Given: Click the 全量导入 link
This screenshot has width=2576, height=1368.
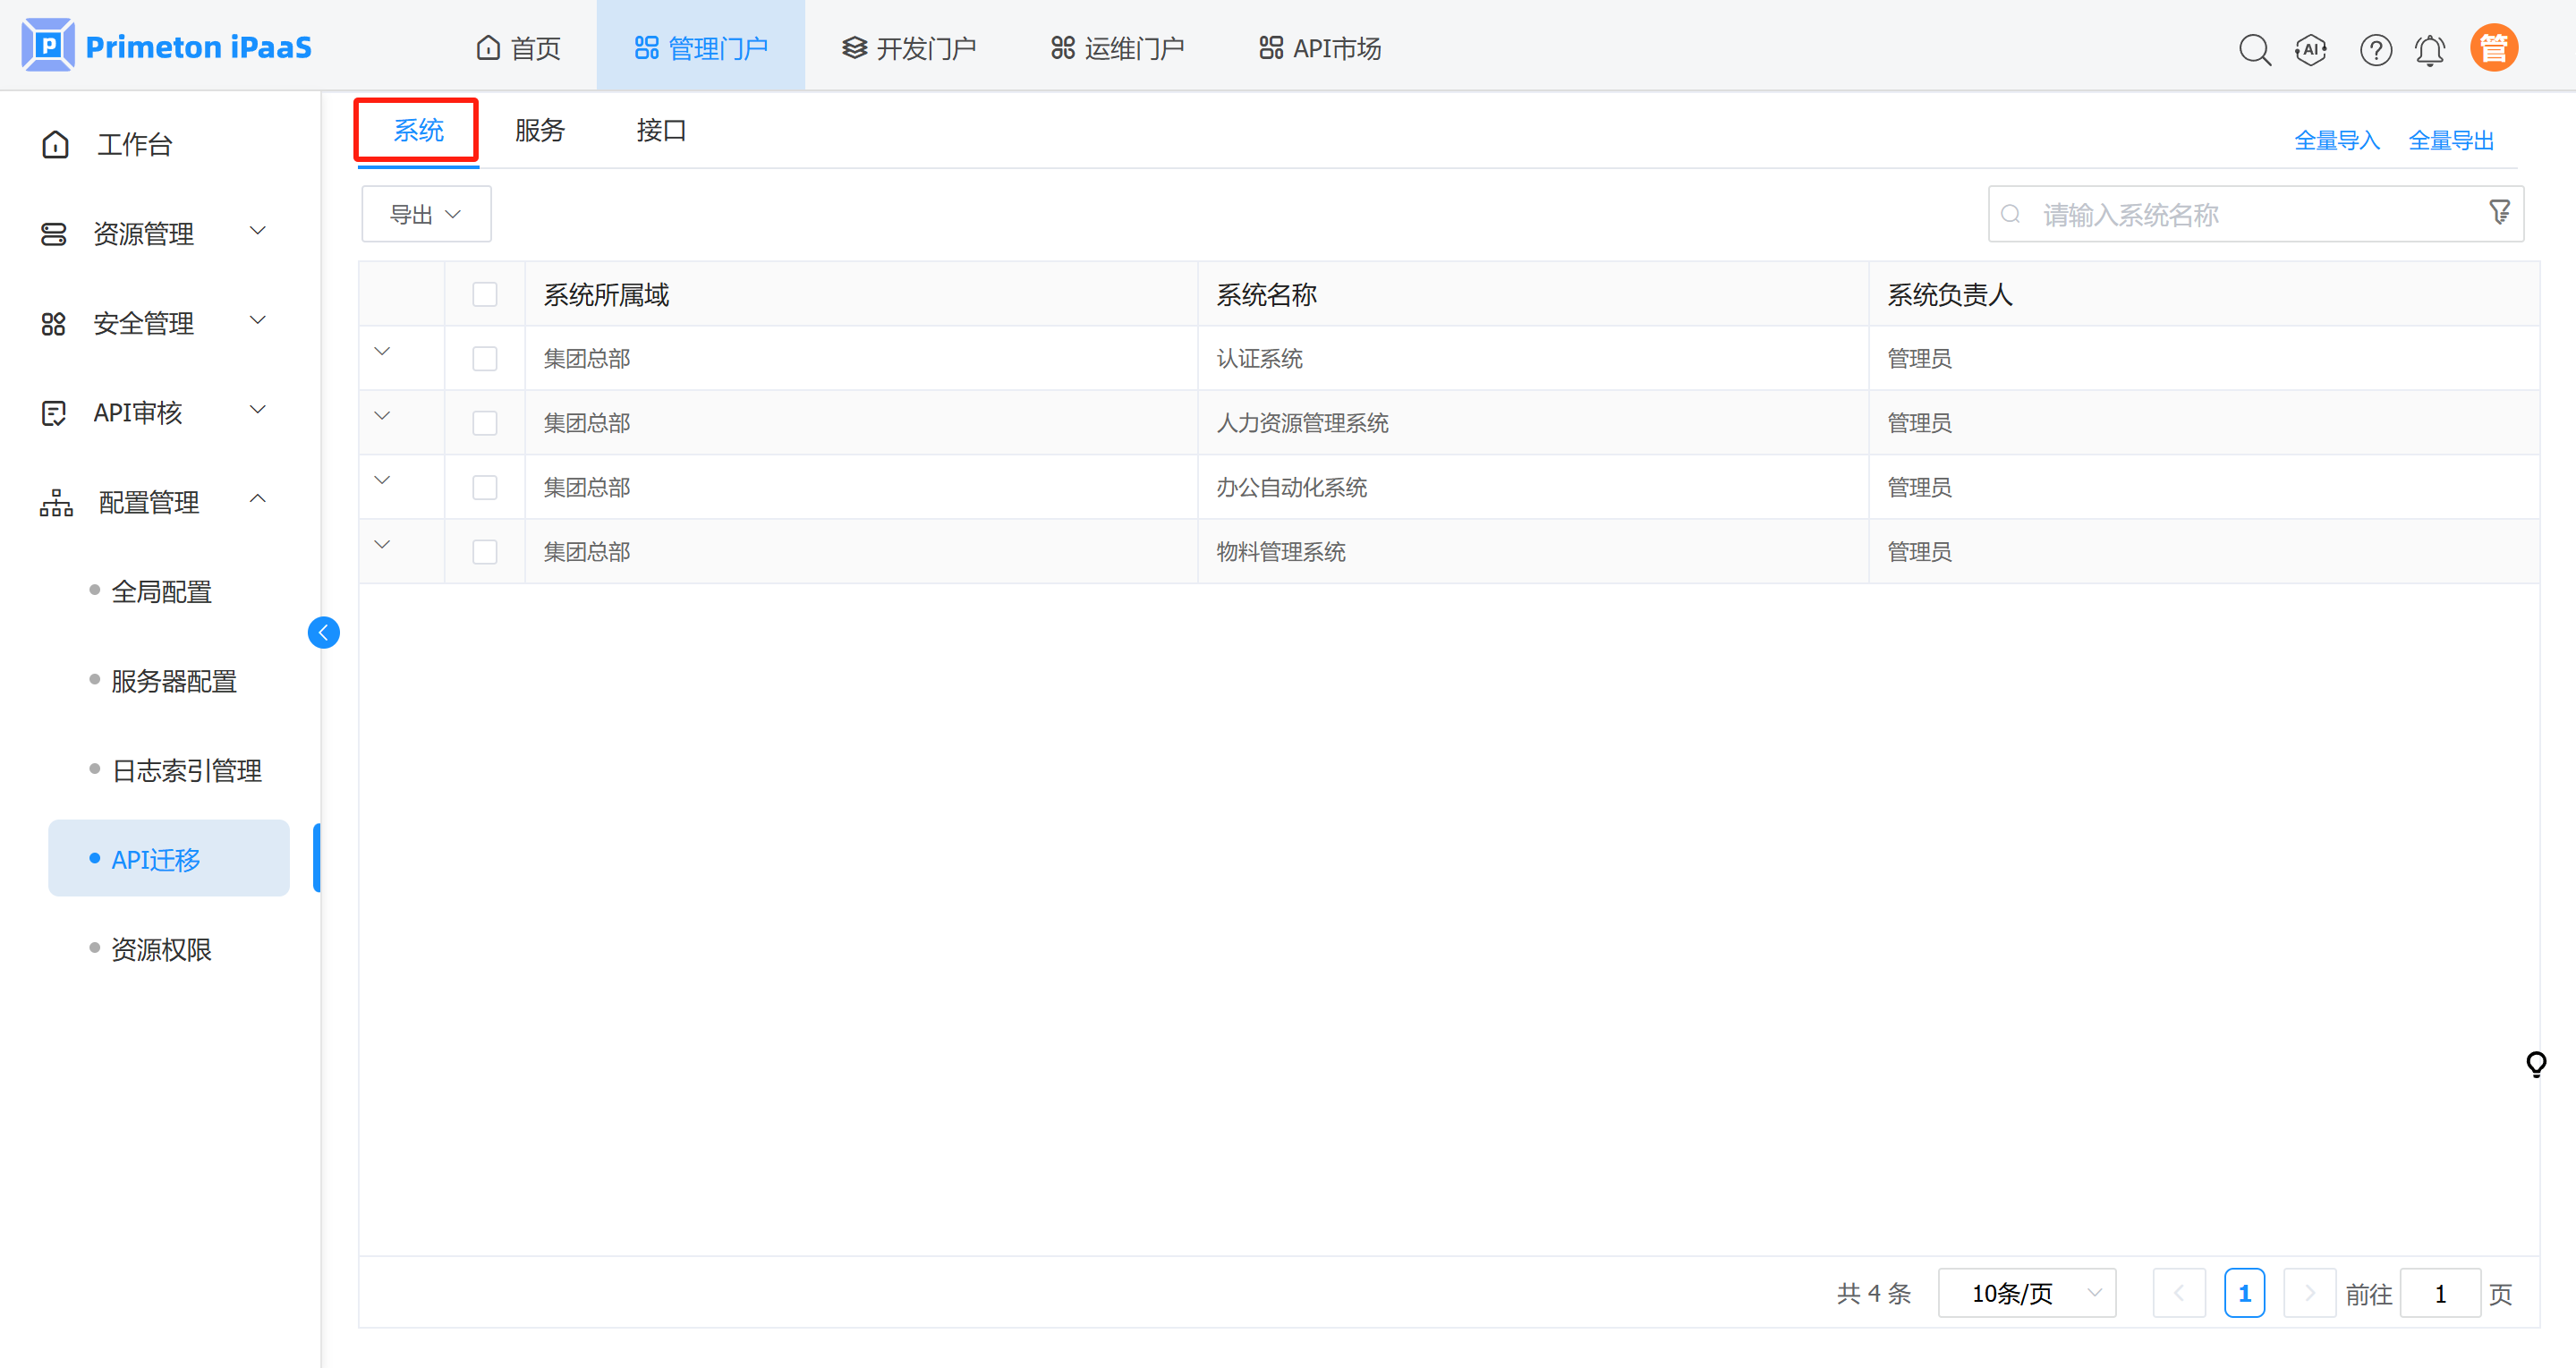Looking at the screenshot, I should pyautogui.click(x=2336, y=140).
